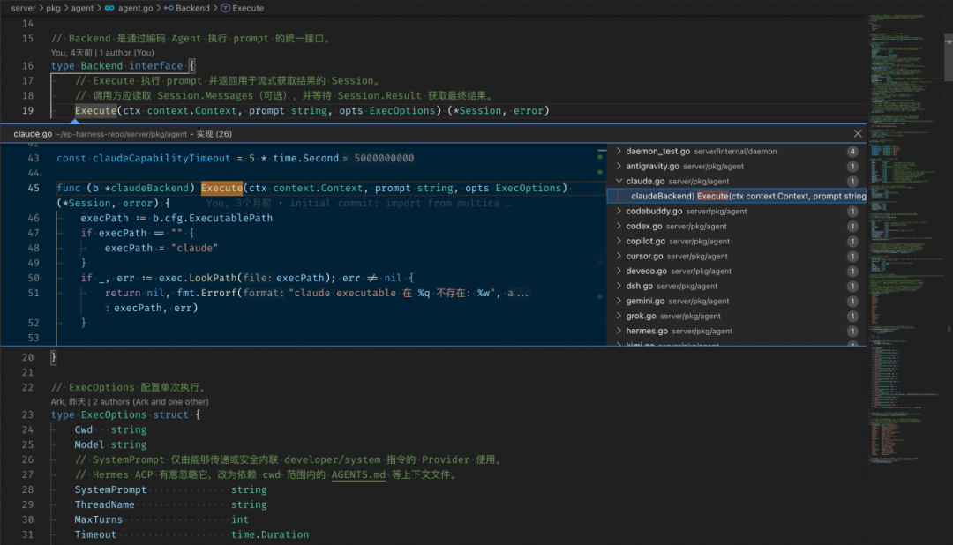Open the pkg breadcrumb segment
The image size is (953, 545).
coord(54,8)
